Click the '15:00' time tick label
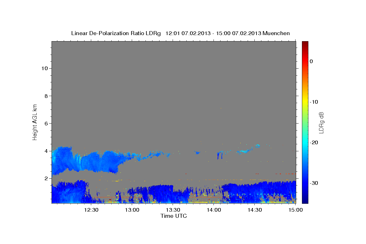The height and width of the screenshot is (244, 366). [296, 210]
